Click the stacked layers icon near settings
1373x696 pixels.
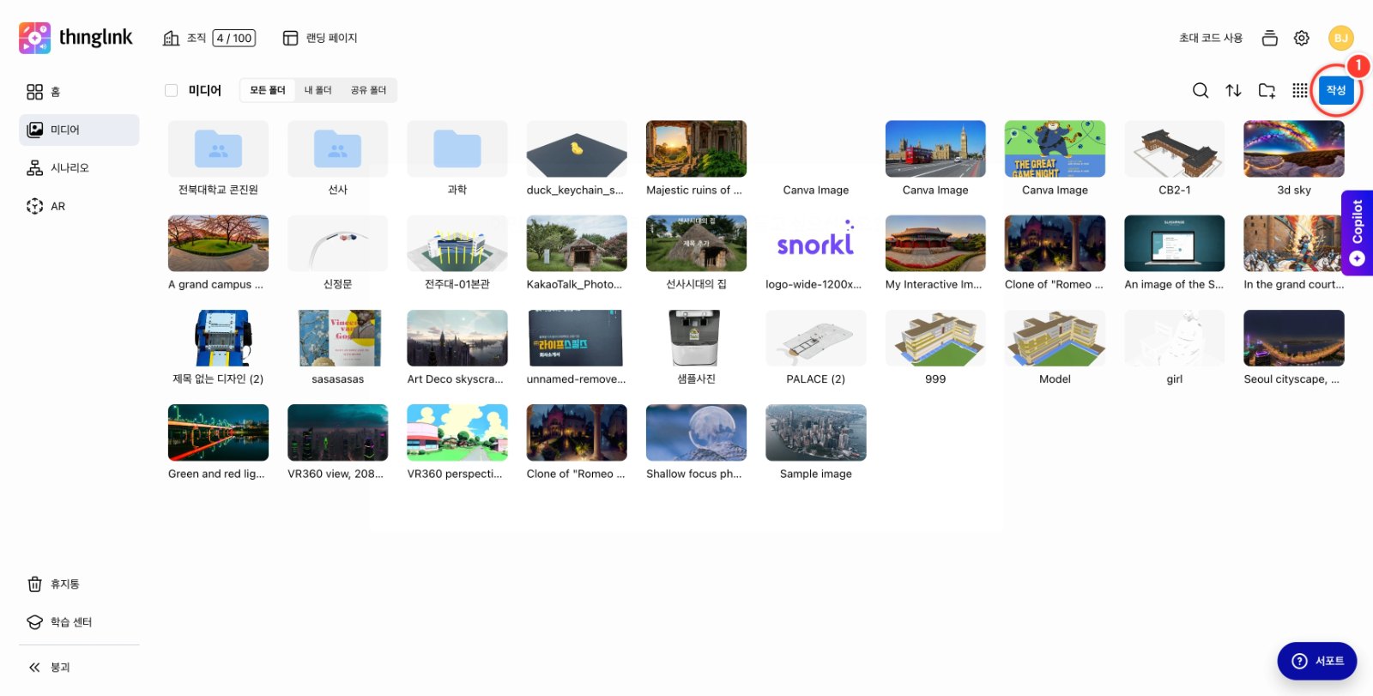(x=1270, y=38)
